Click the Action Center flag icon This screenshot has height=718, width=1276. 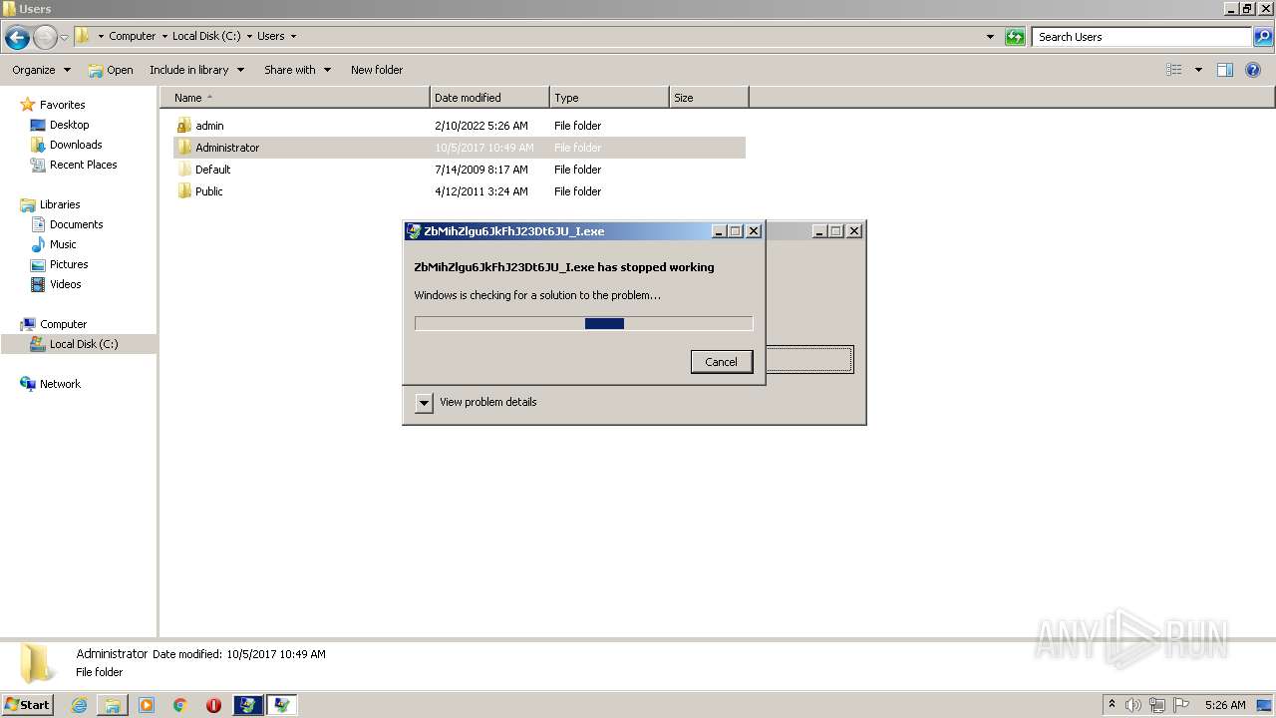(x=1180, y=705)
